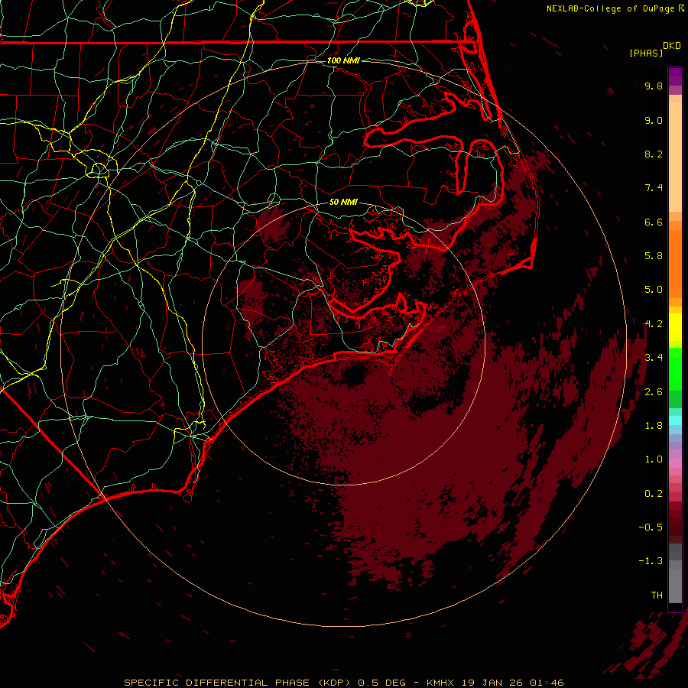This screenshot has width=688, height=688.
Task: Select the 4.2 scale value
Action: point(654,324)
